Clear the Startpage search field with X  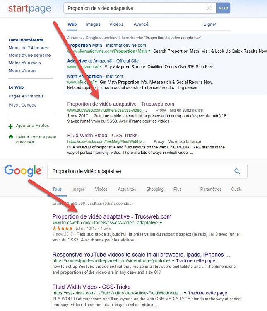[x=209, y=8]
